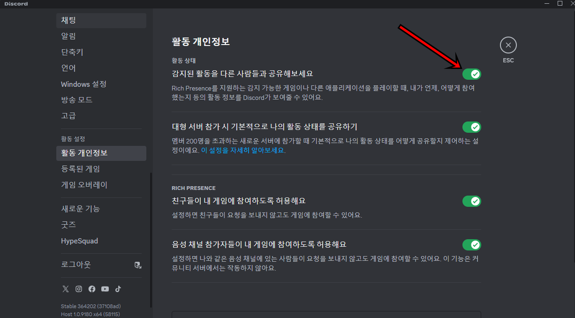Toggle 음성 채널 참가자들이 내 게임에 참여하도록 switch
Viewport: 575px width, 318px height.
(472, 244)
